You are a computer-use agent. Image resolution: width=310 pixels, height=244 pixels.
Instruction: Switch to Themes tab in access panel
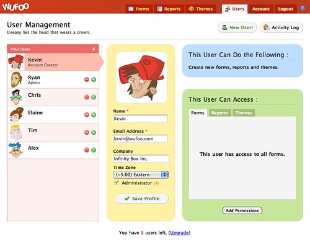click(244, 113)
